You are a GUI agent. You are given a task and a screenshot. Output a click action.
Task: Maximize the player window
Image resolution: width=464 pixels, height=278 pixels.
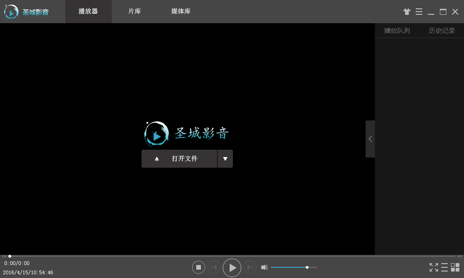(x=443, y=12)
